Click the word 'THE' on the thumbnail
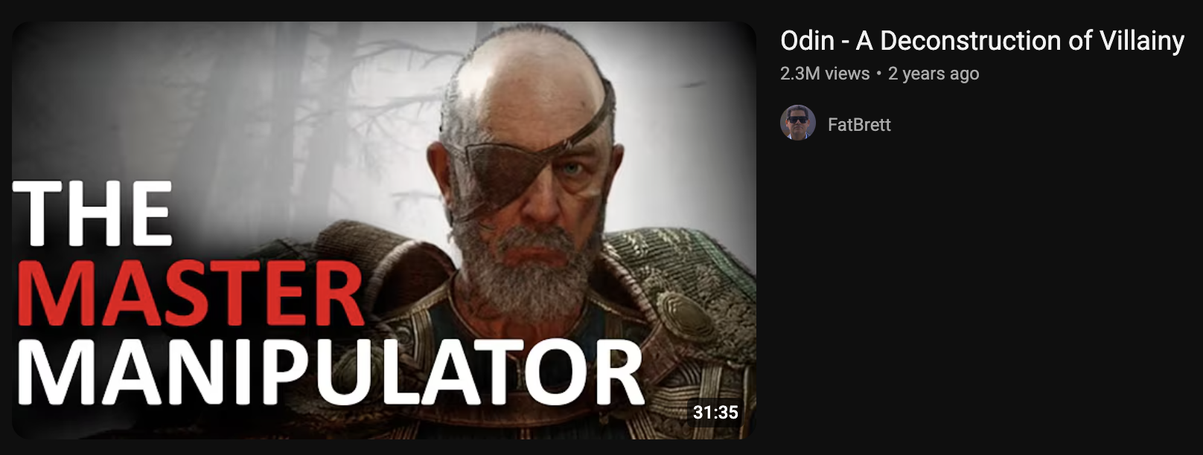Screen dimensions: 1203x455 (93, 214)
